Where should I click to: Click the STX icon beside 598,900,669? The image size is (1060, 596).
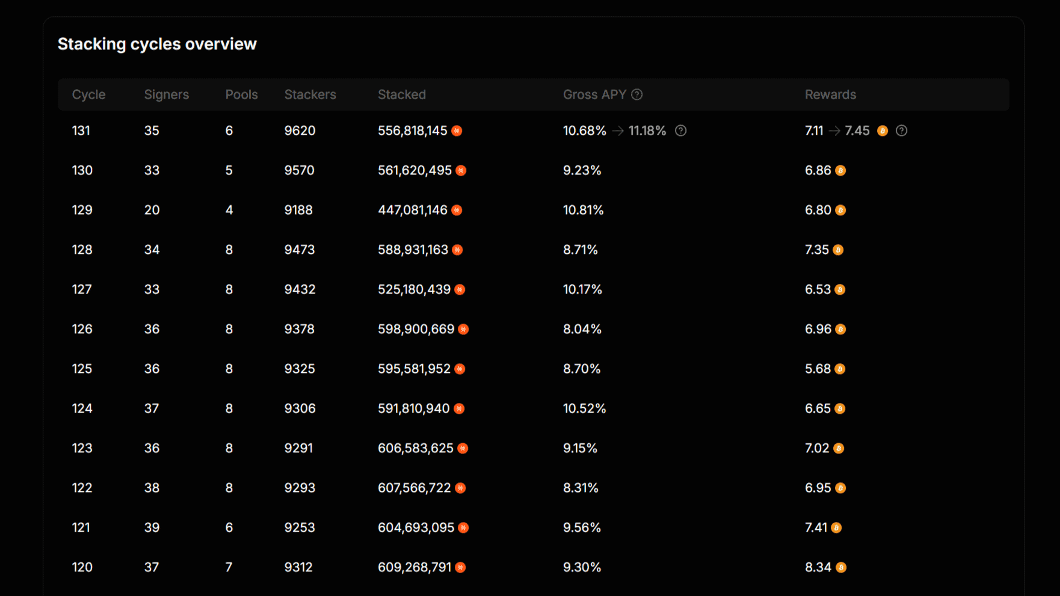(x=463, y=329)
